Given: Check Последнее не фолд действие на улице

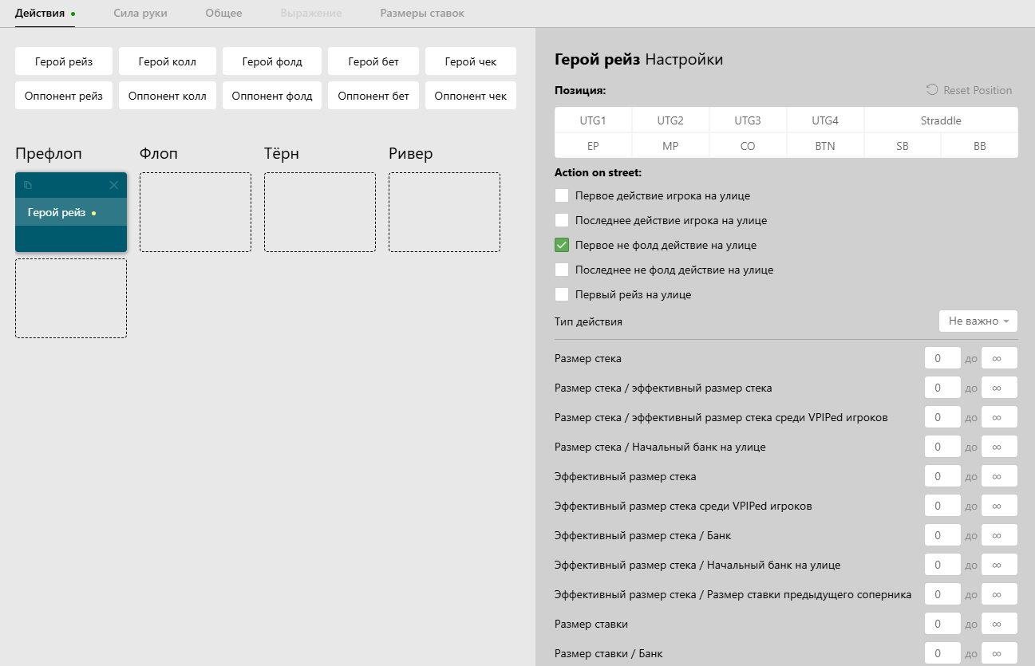Looking at the screenshot, I should (x=562, y=270).
